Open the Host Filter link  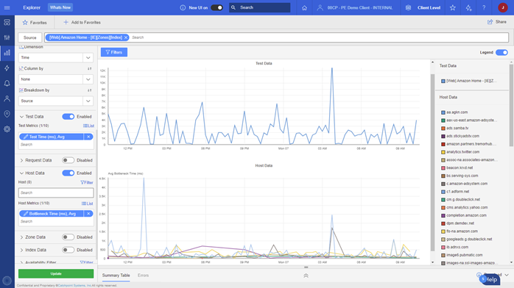point(87,182)
